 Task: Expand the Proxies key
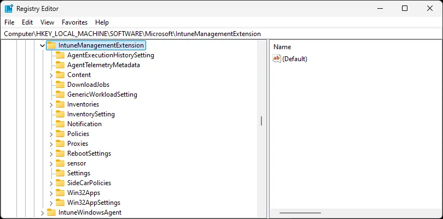[51, 144]
